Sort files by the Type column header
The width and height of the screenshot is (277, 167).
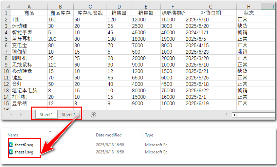click(149, 135)
